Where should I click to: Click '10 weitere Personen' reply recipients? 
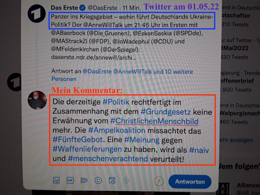122,75
